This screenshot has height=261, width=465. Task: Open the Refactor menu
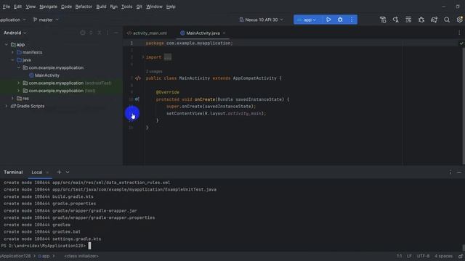click(84, 7)
